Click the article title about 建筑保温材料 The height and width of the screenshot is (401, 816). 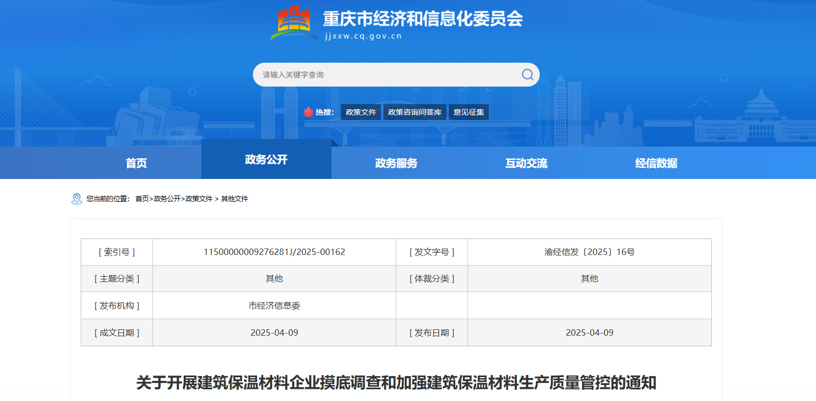tap(396, 382)
